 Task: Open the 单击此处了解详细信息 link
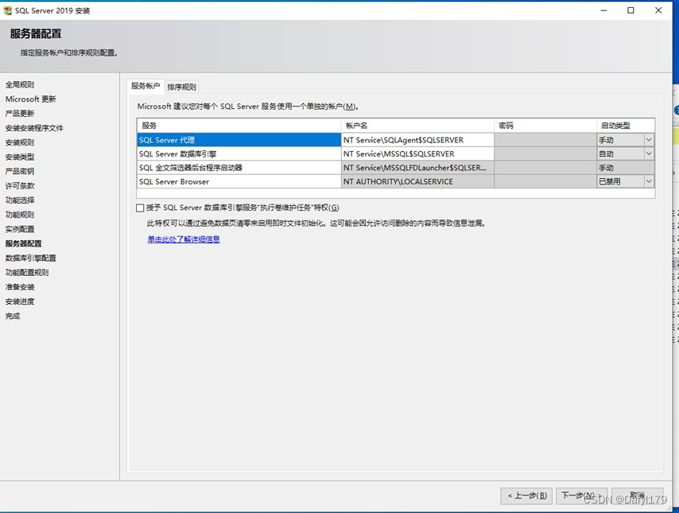(x=184, y=239)
